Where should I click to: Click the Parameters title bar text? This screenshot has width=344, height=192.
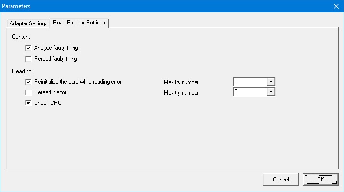tap(17, 6)
